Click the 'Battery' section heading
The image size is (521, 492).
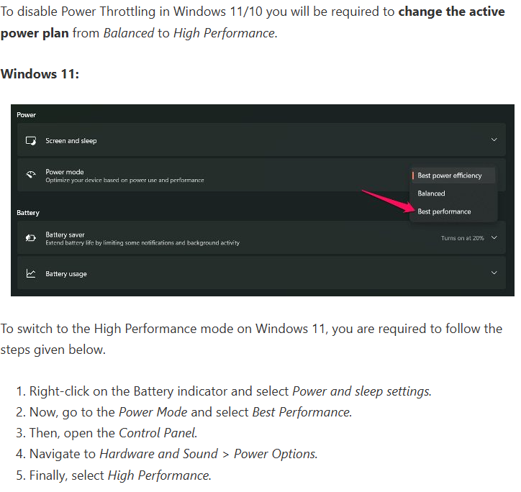[x=28, y=213]
